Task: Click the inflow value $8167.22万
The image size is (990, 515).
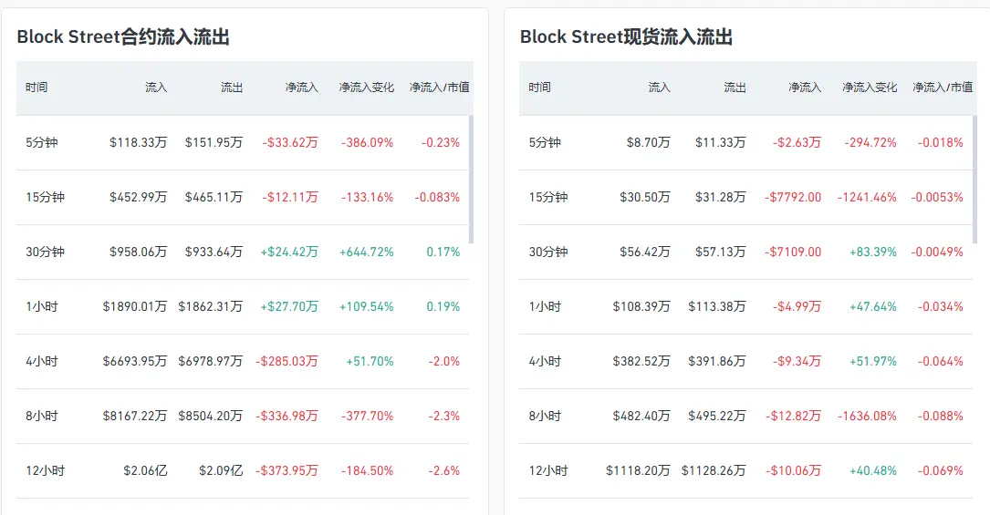Action: point(135,416)
